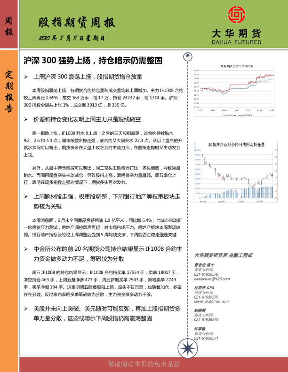Click the 周报 label in red sidebar
The image size is (288, 372).
[x=9, y=26]
